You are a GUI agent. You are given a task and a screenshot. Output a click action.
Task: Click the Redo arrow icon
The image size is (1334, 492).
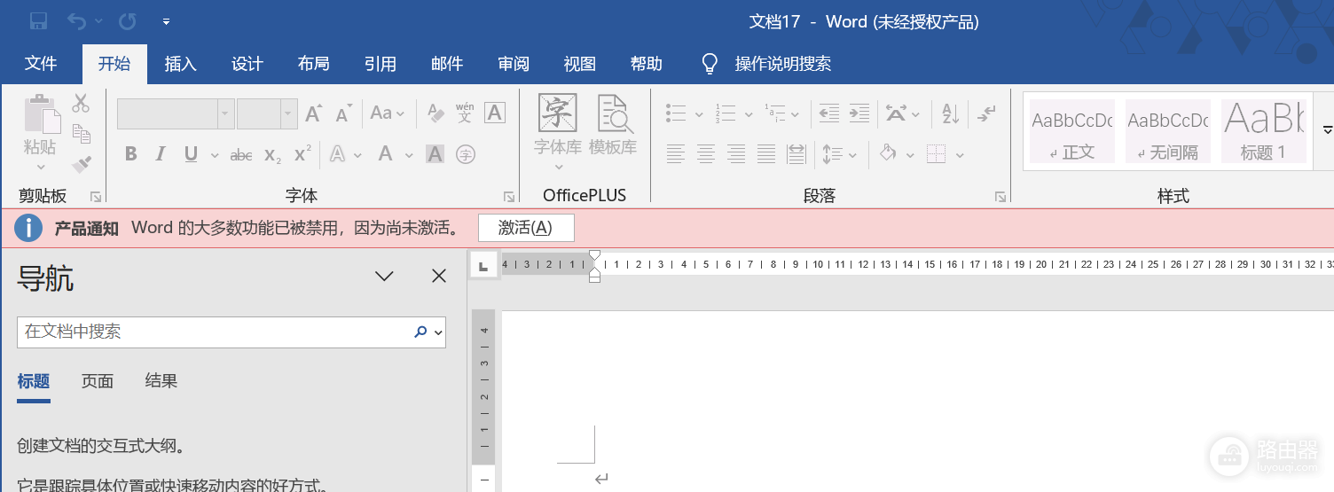point(128,20)
